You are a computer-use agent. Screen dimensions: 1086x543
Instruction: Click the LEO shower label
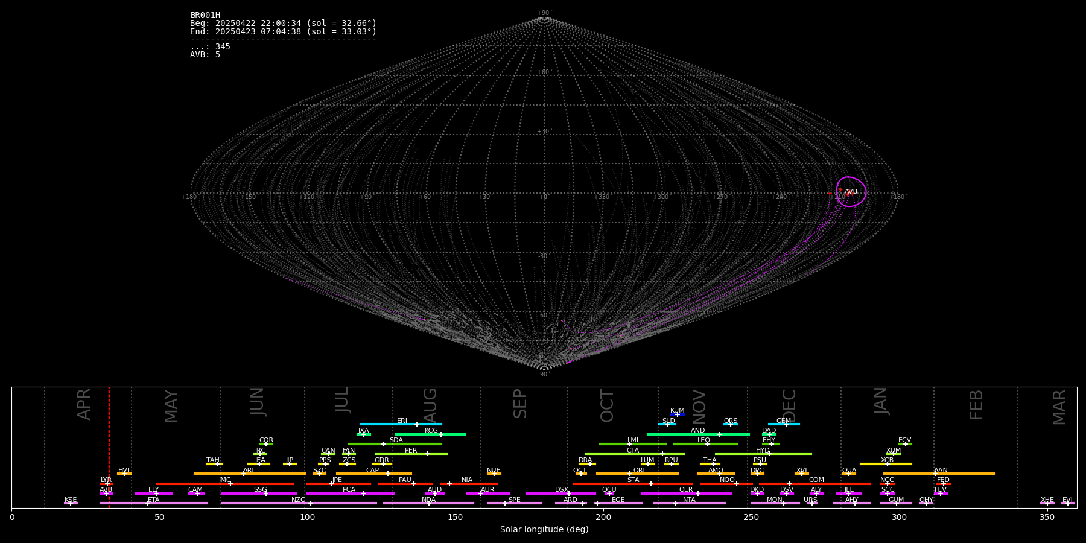pyautogui.click(x=704, y=440)
